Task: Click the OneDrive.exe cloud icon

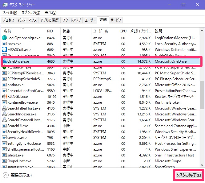Action: tap(5, 61)
